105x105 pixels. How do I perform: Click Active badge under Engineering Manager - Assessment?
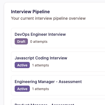point(22,89)
